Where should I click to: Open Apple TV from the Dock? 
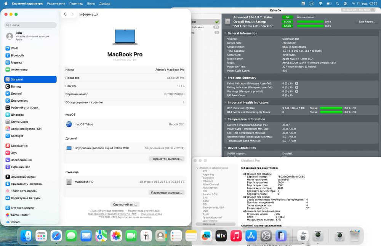[221, 236]
